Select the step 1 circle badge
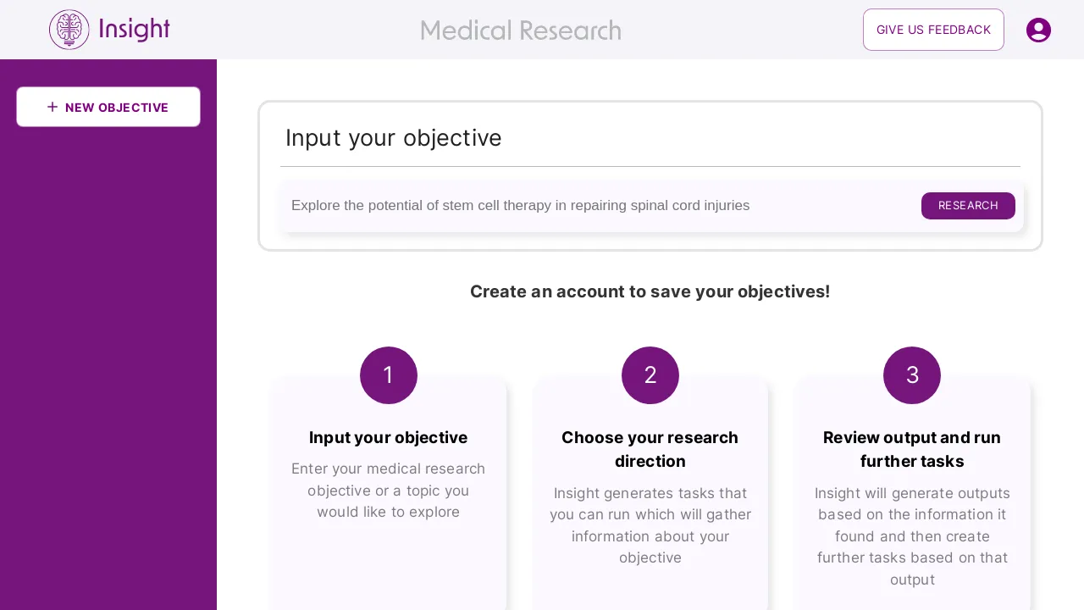Image resolution: width=1084 pixels, height=610 pixels. point(389,375)
